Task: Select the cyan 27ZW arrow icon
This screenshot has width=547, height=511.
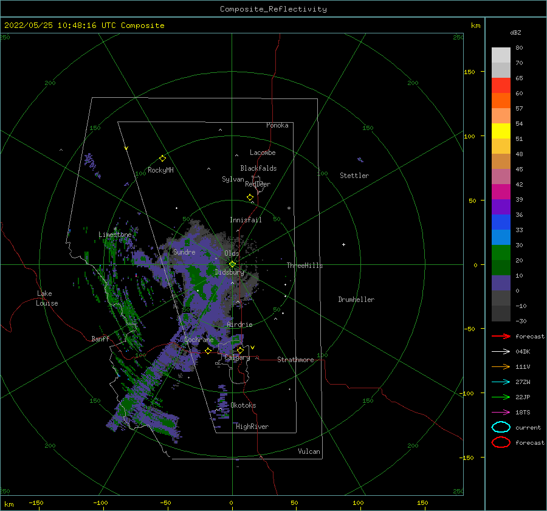Action: tap(501, 382)
